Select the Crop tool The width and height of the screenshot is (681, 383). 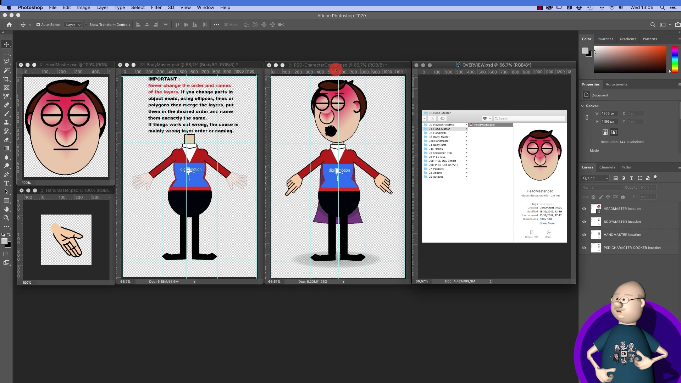click(6, 79)
